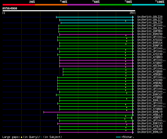
Task: Select the UniRef100_B9RU14 label
Action: pyautogui.click(x=150, y=43)
